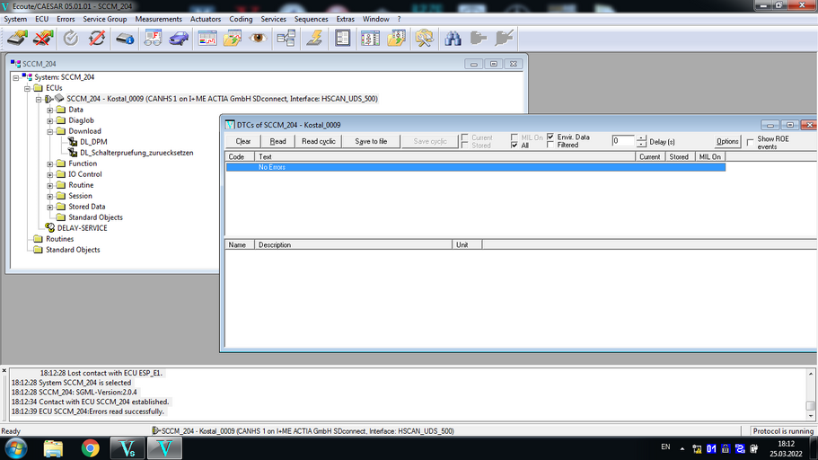Screen dimensions: 818x460
Task: Open the ECU information icon with blue i
Action: [x=125, y=38]
